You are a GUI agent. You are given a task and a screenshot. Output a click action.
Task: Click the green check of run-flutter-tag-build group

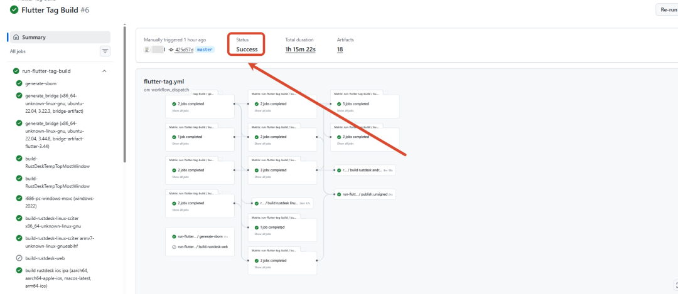tap(16, 71)
